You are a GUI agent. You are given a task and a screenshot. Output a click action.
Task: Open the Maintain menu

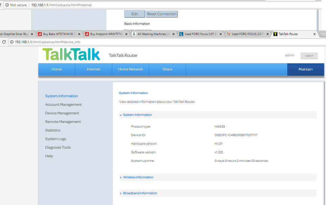pos(306,69)
